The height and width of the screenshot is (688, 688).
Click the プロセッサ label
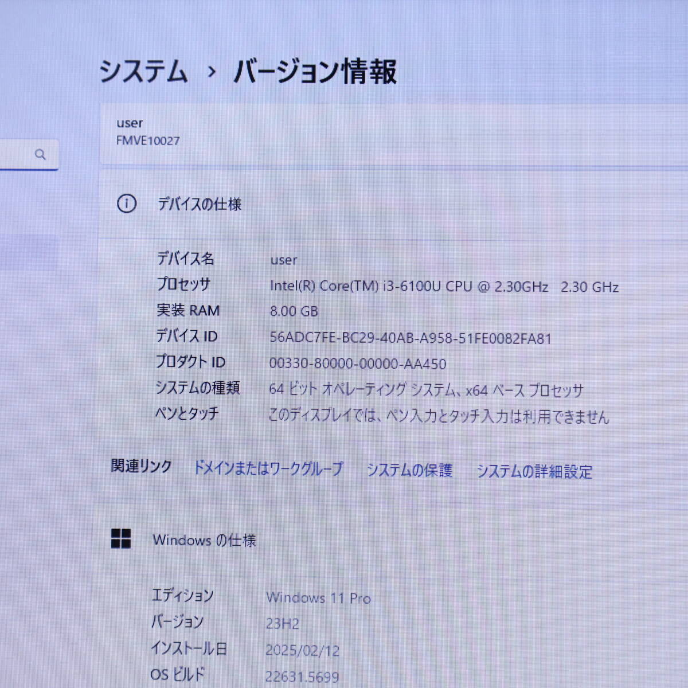pyautogui.click(x=183, y=284)
